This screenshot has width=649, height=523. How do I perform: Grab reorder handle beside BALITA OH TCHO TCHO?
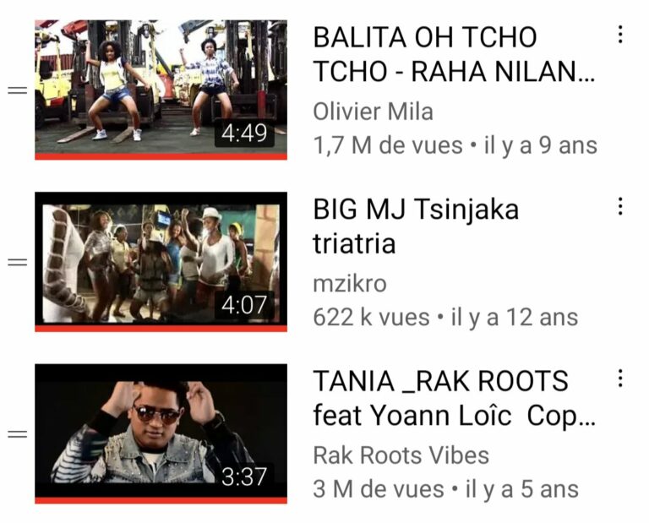(x=18, y=90)
